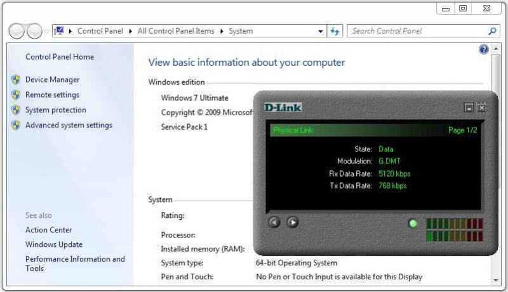Image resolution: width=508 pixels, height=292 pixels.
Task: Click the 768 kbps Tx data rate value
Action: pyautogui.click(x=392, y=186)
